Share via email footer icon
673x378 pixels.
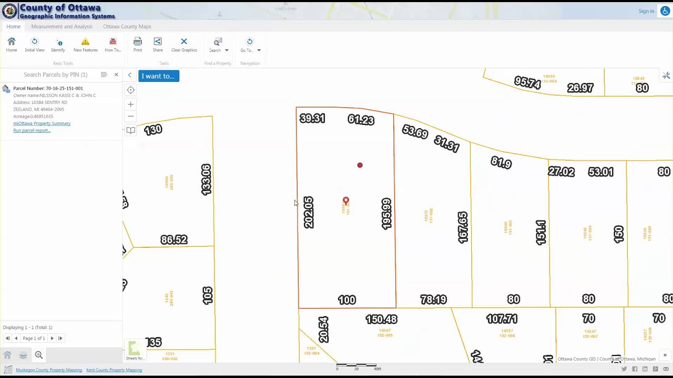(666, 370)
